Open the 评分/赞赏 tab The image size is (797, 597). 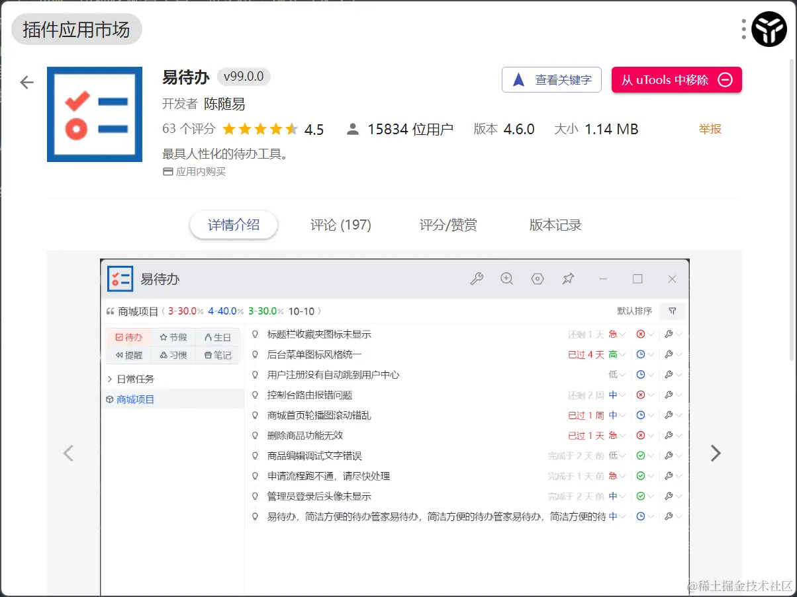click(x=448, y=225)
